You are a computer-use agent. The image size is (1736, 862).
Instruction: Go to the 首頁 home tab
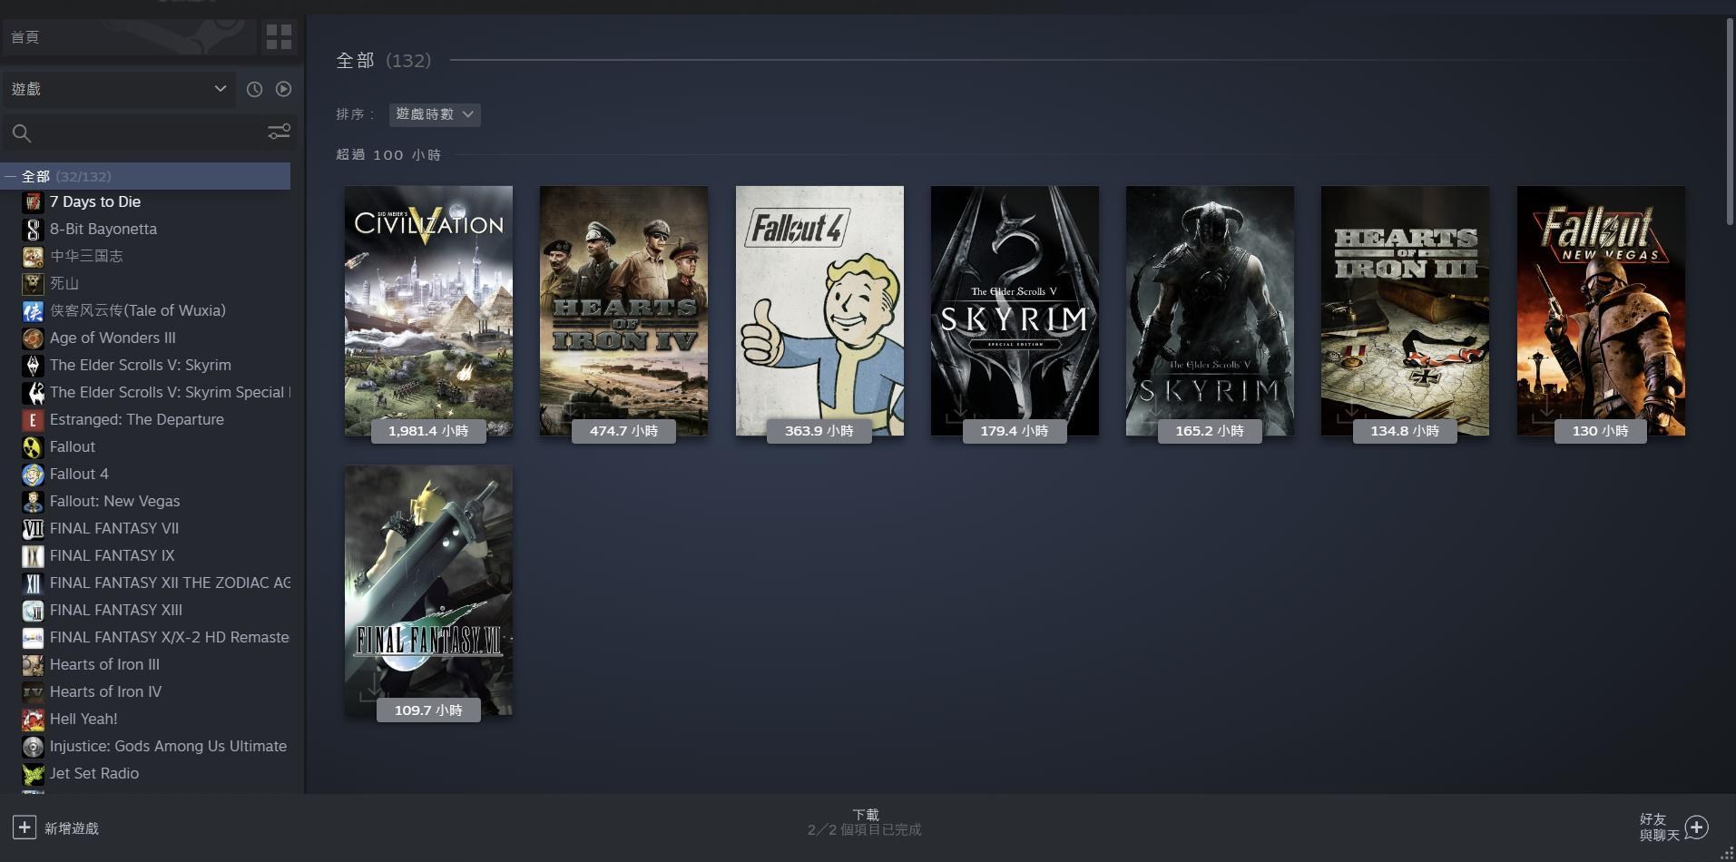pos(127,37)
